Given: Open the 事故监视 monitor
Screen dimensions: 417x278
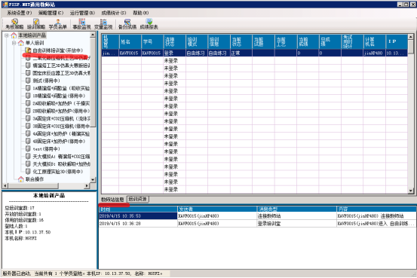Looking at the screenshot, I should click(x=81, y=24).
